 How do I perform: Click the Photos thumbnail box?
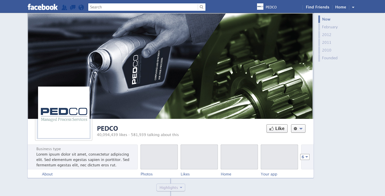pyautogui.click(x=159, y=157)
